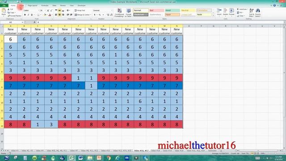Switch to Data ribbon tab
The image size is (286, 161).
coord(54,6)
